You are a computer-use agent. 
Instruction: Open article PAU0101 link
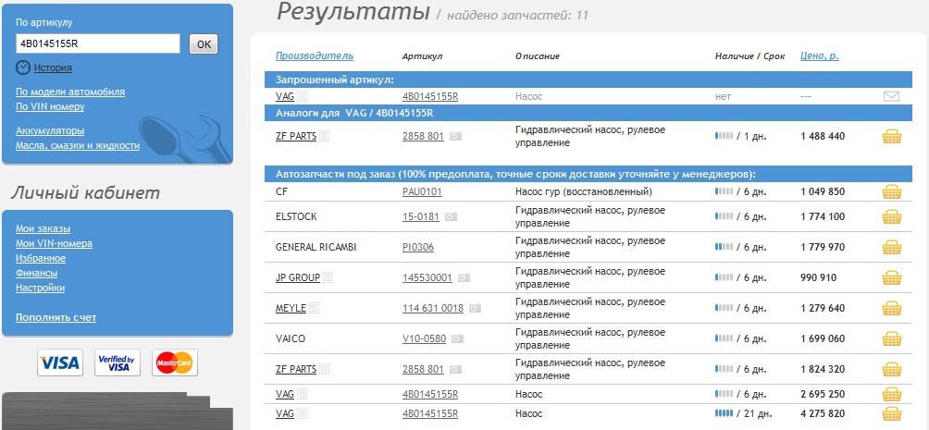pos(422,192)
